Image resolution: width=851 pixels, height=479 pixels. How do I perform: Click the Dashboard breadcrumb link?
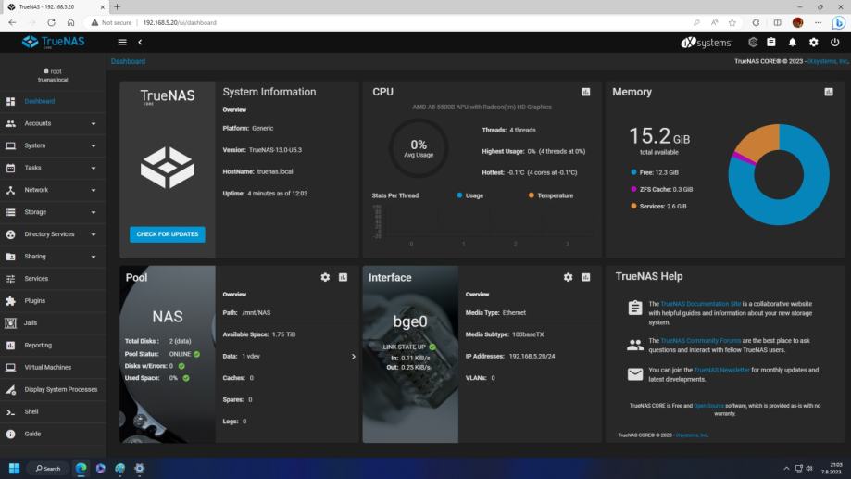click(x=128, y=61)
